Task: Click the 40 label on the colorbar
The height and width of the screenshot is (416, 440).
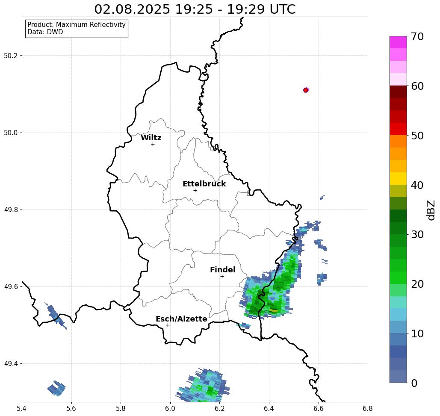Action: click(x=417, y=185)
